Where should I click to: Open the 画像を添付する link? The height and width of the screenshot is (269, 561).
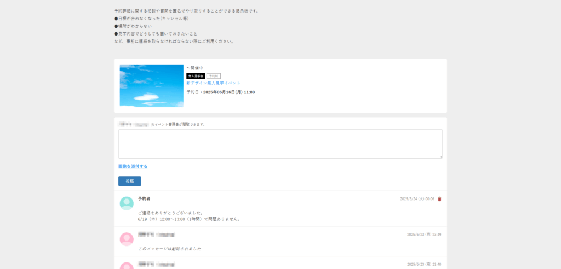point(133,166)
